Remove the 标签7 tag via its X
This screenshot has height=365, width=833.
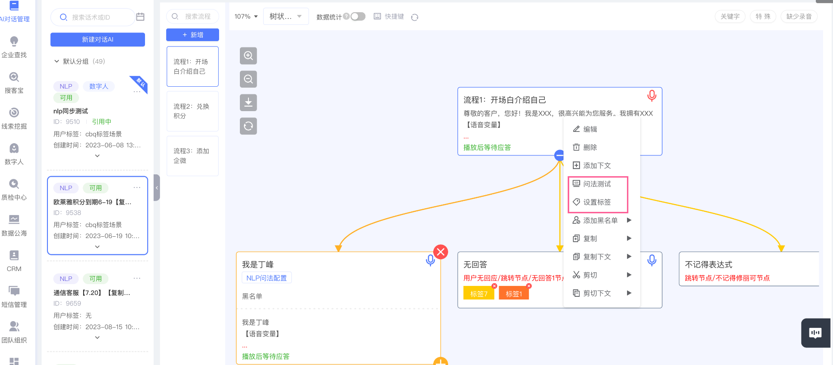pos(494,286)
